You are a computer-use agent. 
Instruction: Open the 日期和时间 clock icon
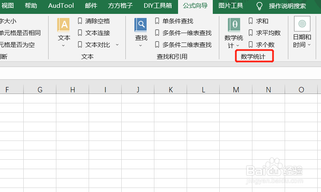click(302, 24)
